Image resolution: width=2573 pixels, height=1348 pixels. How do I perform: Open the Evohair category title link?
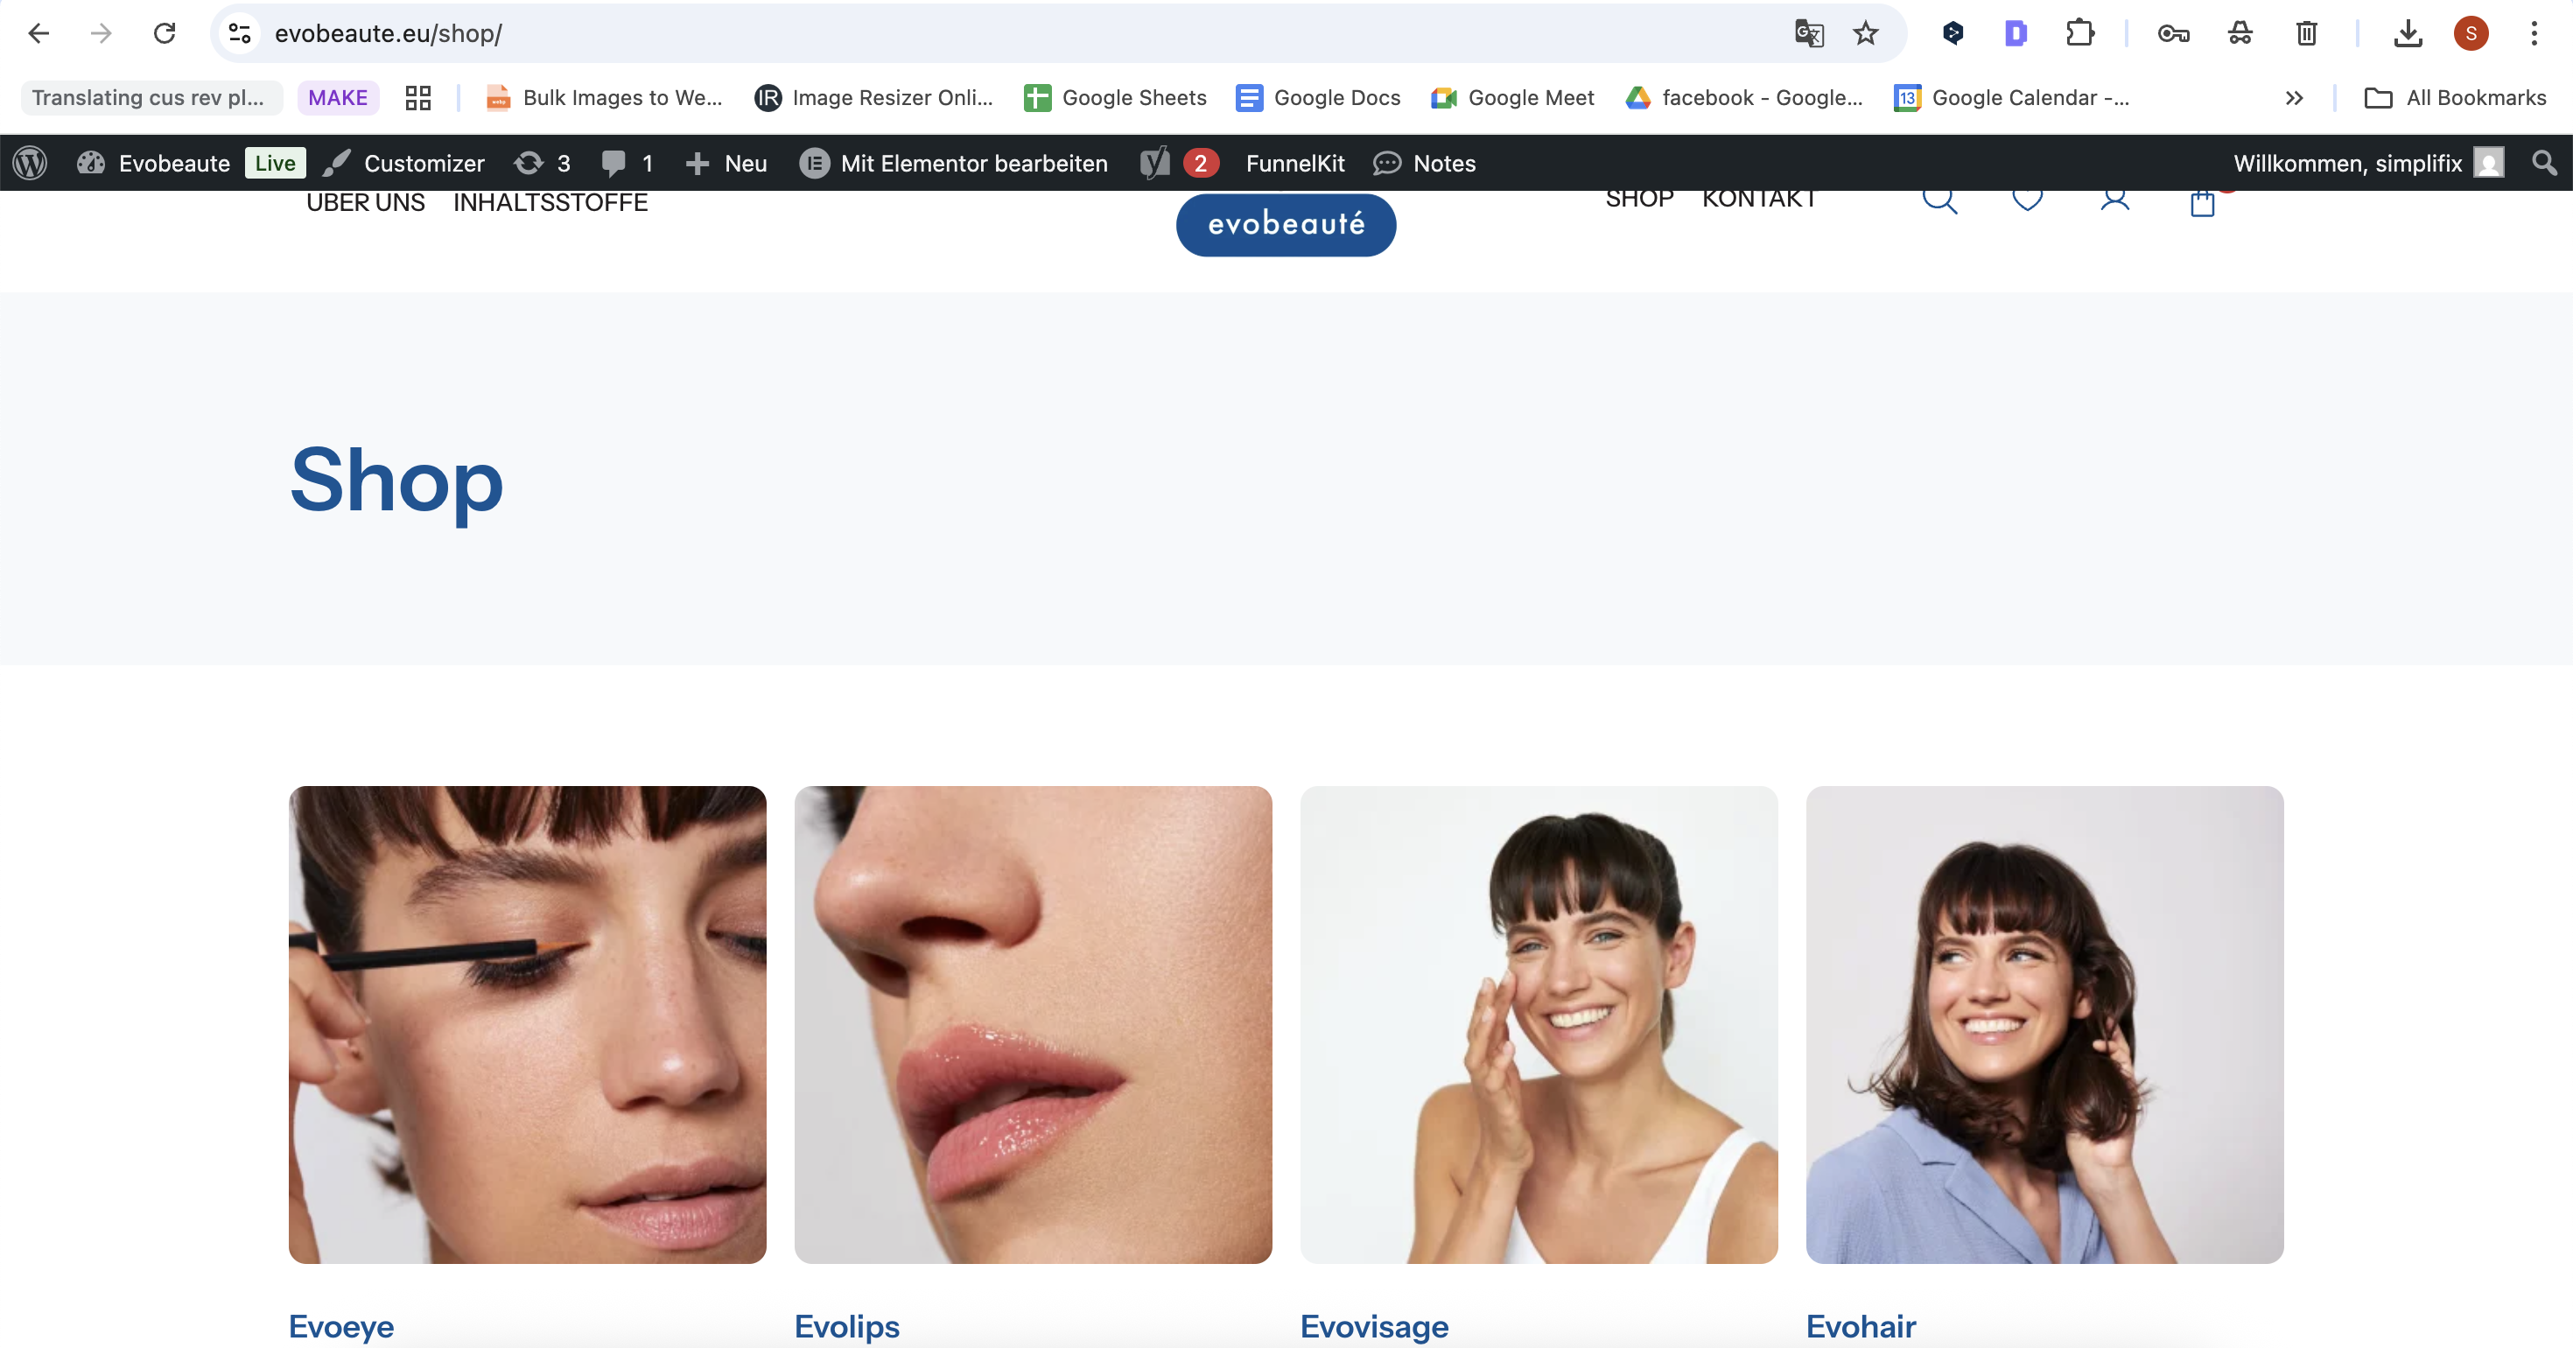pos(1861,1326)
